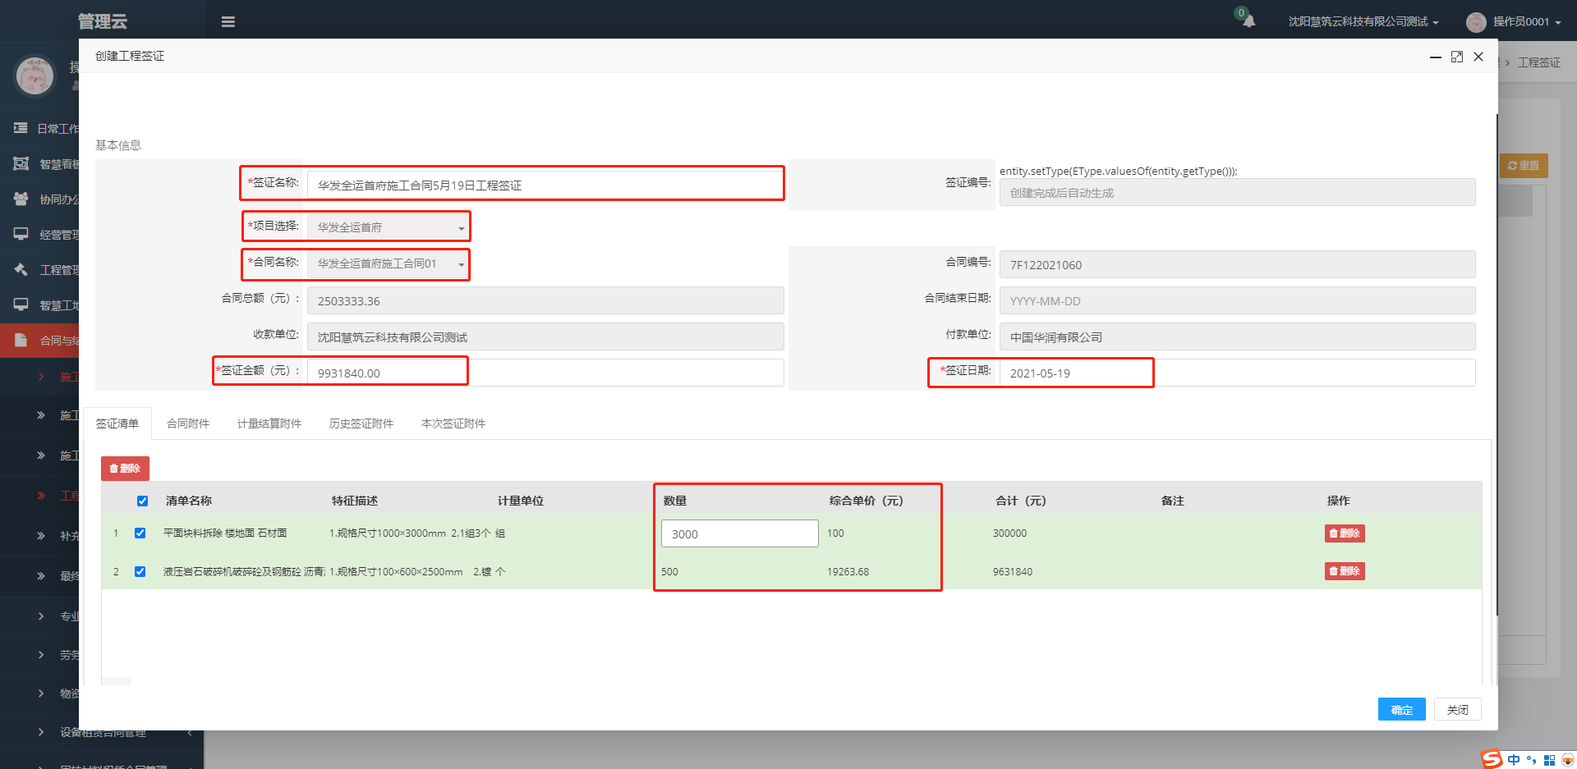The image size is (1577, 769).
Task: Click the red 删除 button above the table
Action: pos(125,469)
